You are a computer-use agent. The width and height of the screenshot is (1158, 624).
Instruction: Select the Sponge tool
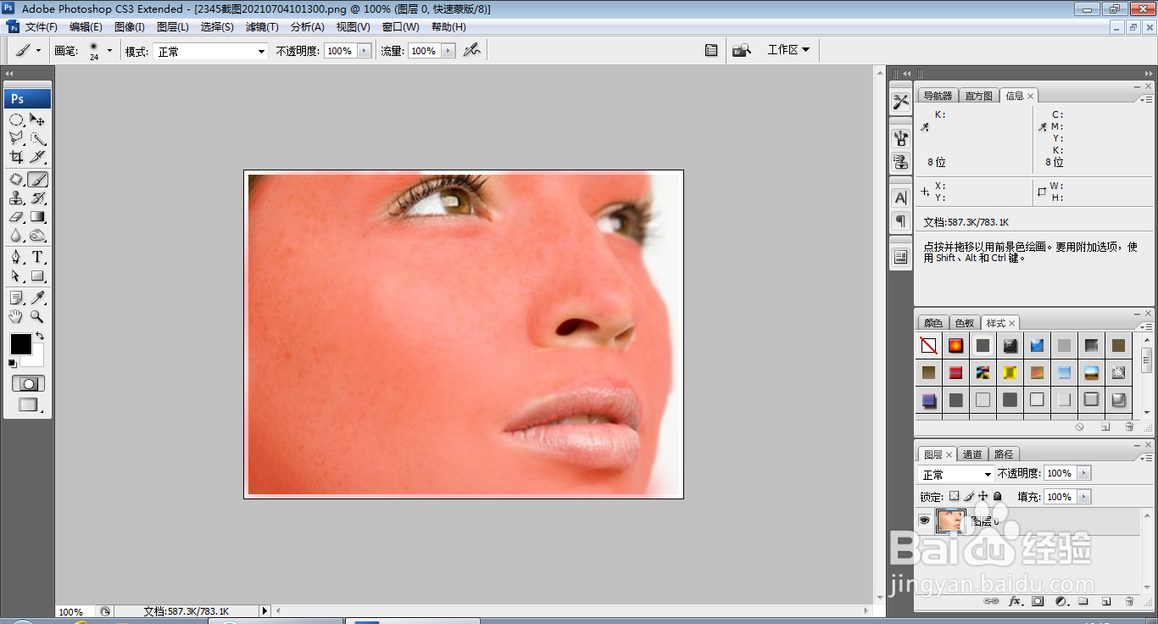pos(37,235)
